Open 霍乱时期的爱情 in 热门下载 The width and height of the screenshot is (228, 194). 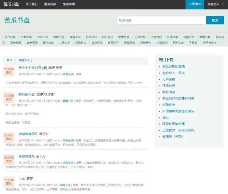tap(174, 67)
